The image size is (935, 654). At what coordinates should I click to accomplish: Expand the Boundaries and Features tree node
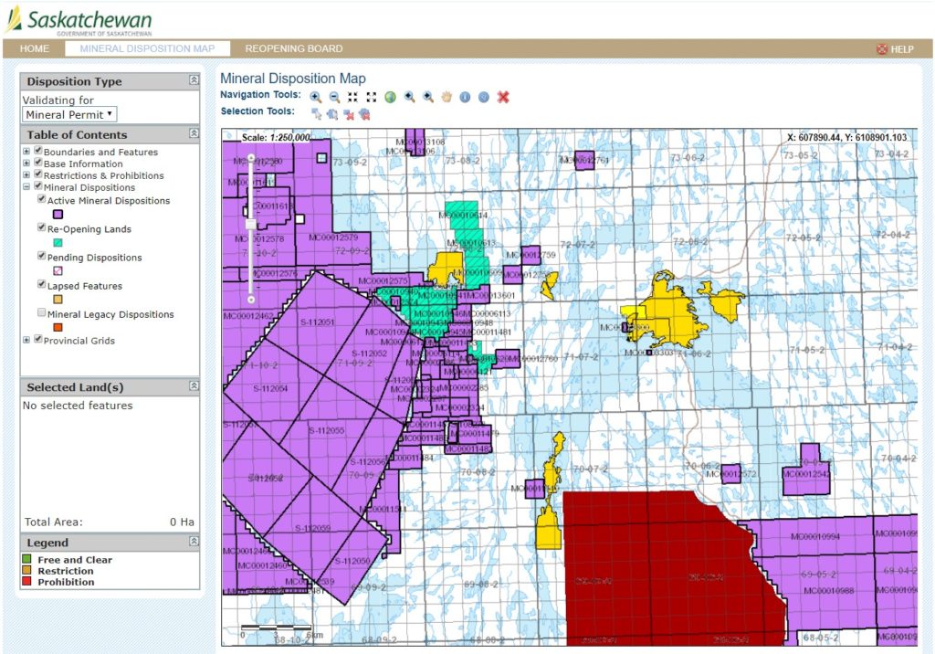click(25, 152)
